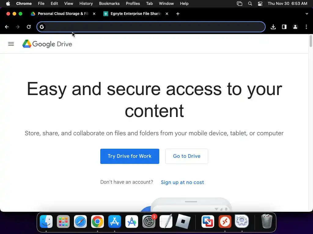Open System Settings with badge in dock
This screenshot has height=234, width=313.
149,222
